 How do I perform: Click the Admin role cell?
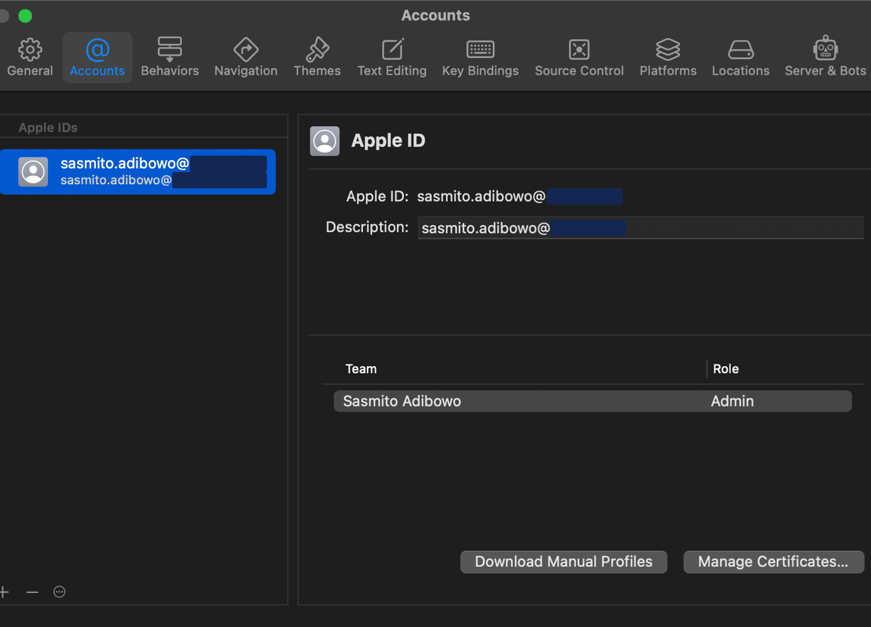pos(732,401)
